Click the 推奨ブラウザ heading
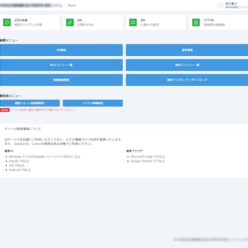248x248 pixels. [x=134, y=151]
